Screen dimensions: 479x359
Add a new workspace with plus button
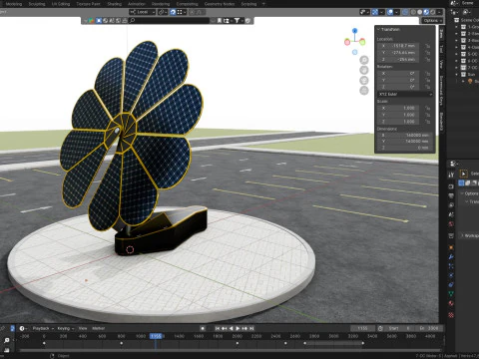[263, 4]
